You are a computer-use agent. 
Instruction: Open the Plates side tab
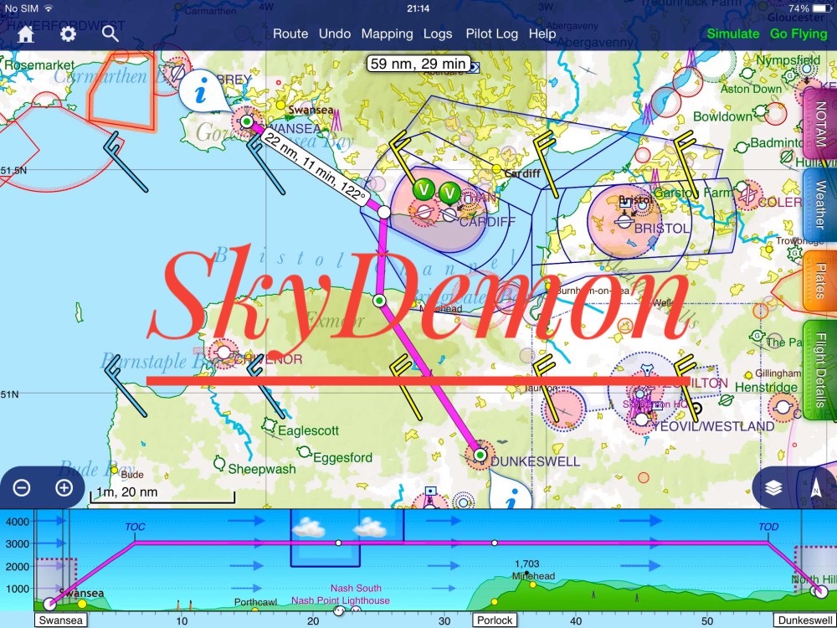click(x=820, y=281)
